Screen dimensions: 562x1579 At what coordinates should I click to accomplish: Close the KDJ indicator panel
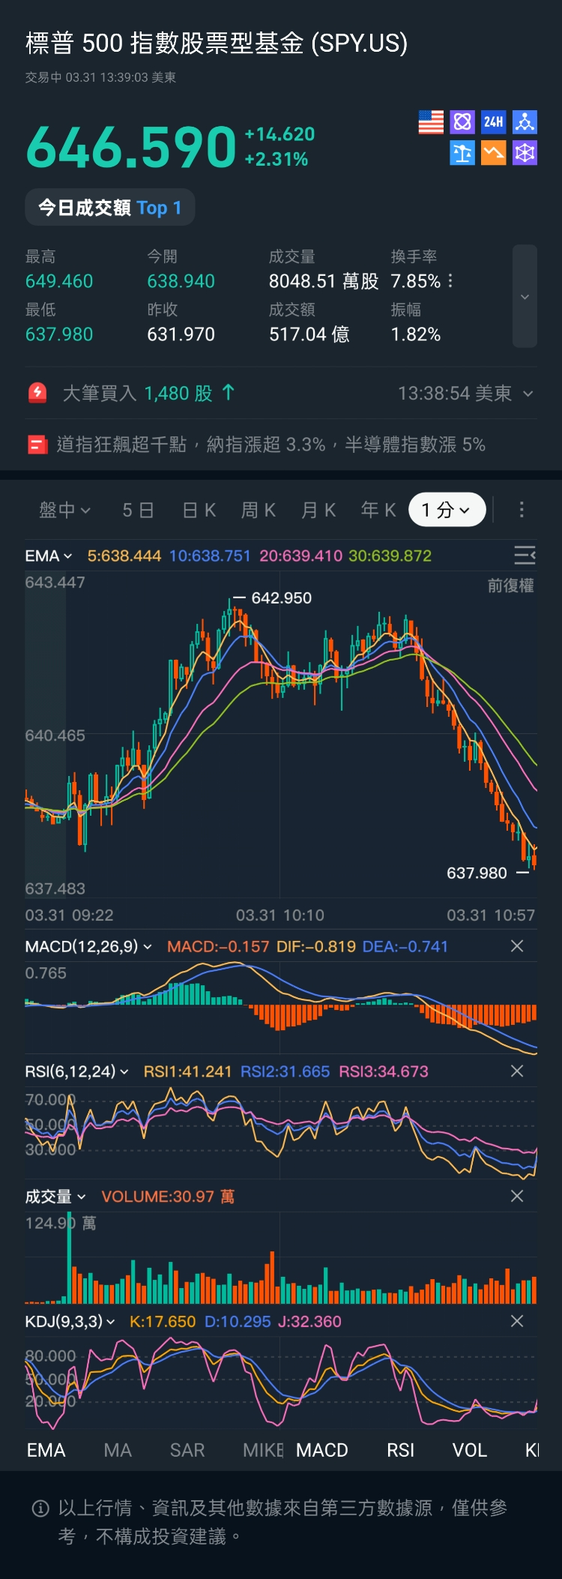coord(517,1321)
